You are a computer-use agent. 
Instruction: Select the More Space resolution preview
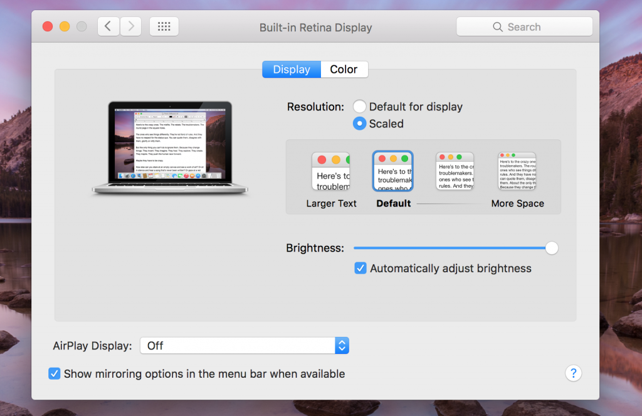coord(517,171)
